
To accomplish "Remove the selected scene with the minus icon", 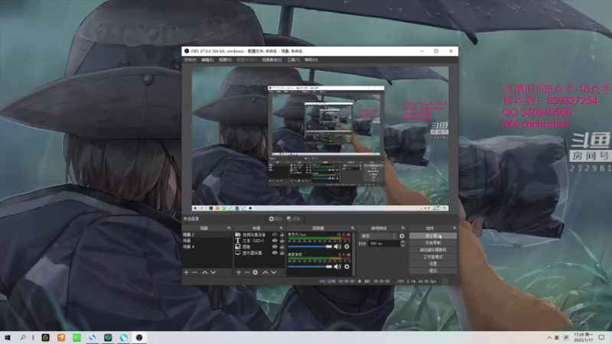I will (x=195, y=272).
